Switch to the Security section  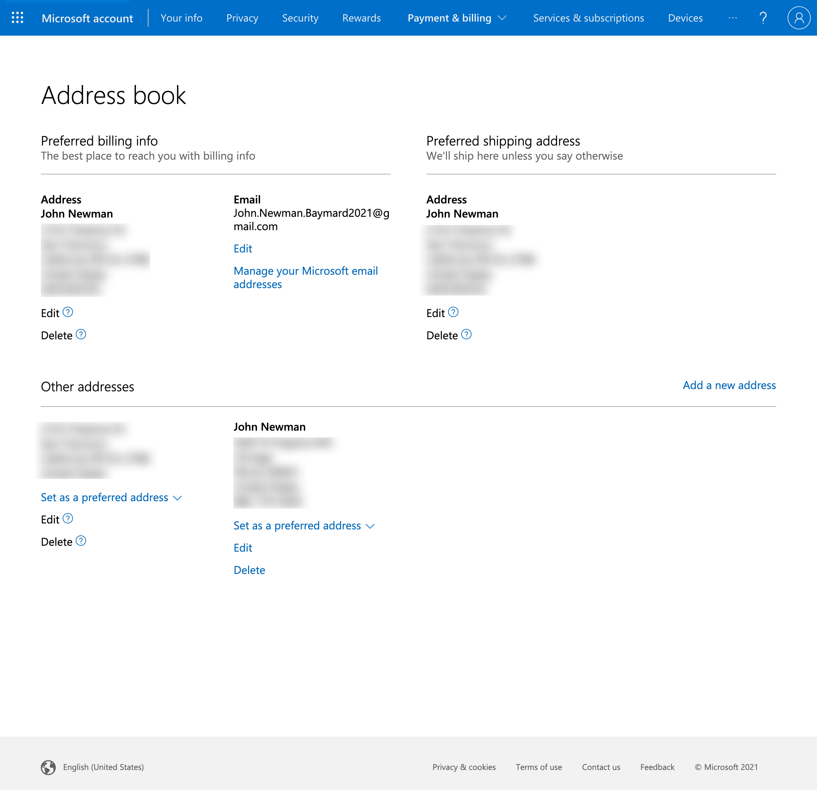click(300, 18)
